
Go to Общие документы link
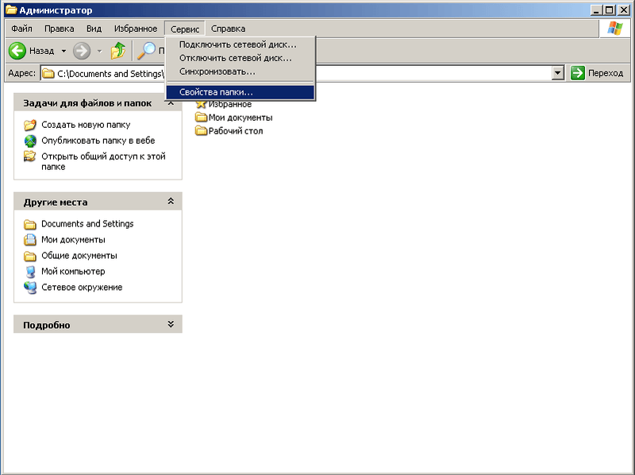click(79, 256)
